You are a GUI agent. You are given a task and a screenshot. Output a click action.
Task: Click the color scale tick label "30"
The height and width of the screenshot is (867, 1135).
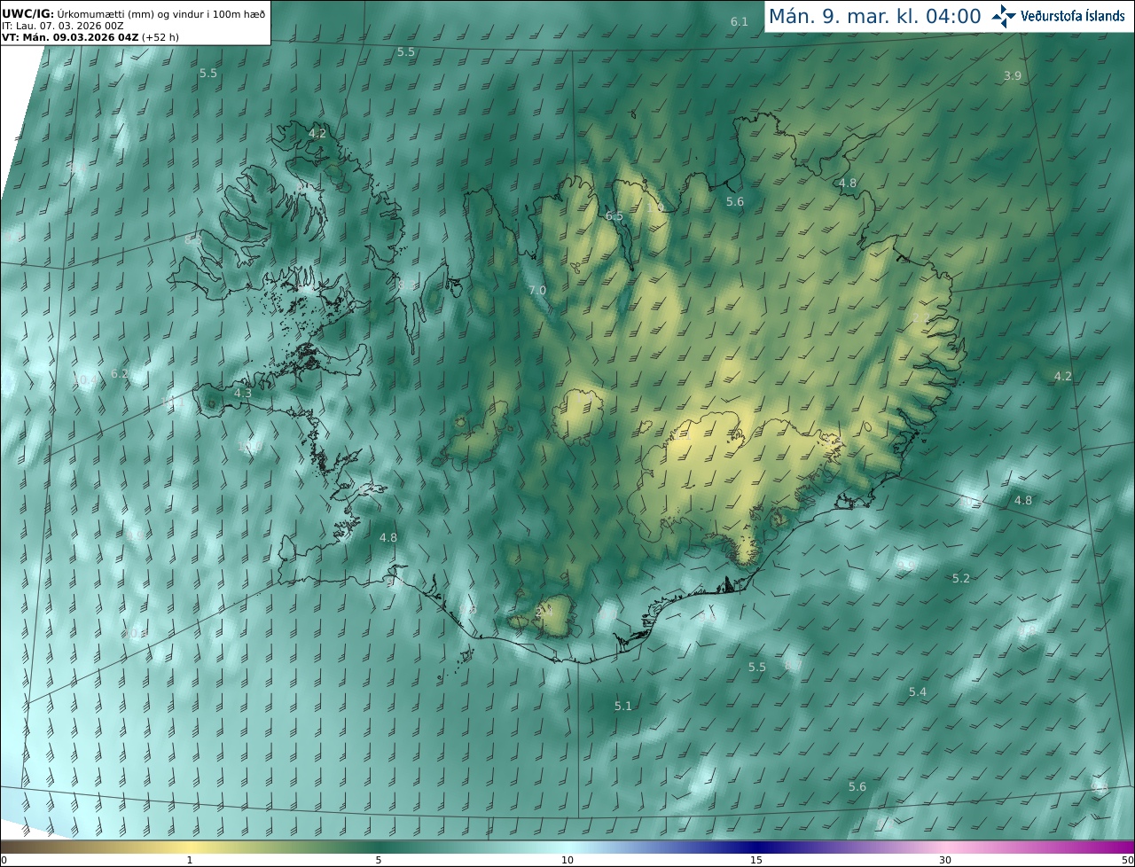(x=945, y=861)
